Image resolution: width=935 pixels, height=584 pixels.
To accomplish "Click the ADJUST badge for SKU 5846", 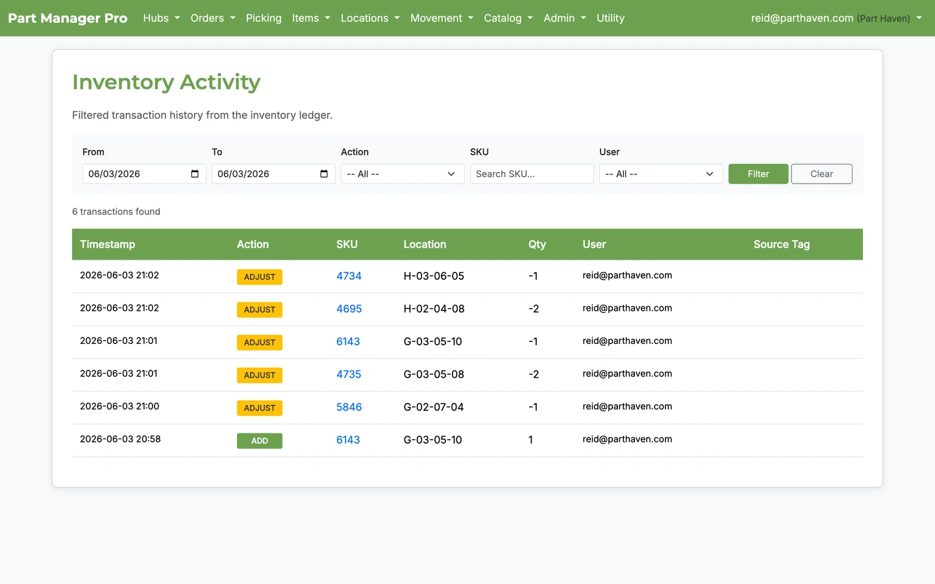I will (260, 408).
